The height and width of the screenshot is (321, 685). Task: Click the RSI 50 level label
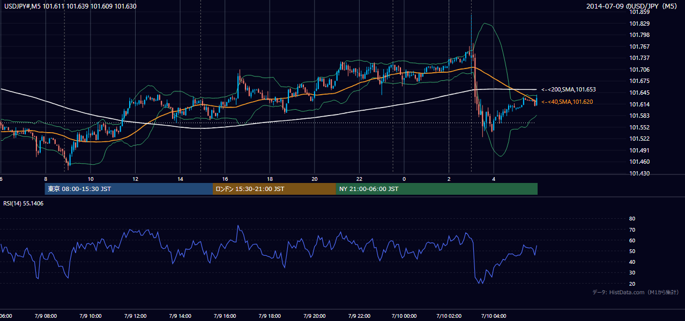click(x=632, y=251)
